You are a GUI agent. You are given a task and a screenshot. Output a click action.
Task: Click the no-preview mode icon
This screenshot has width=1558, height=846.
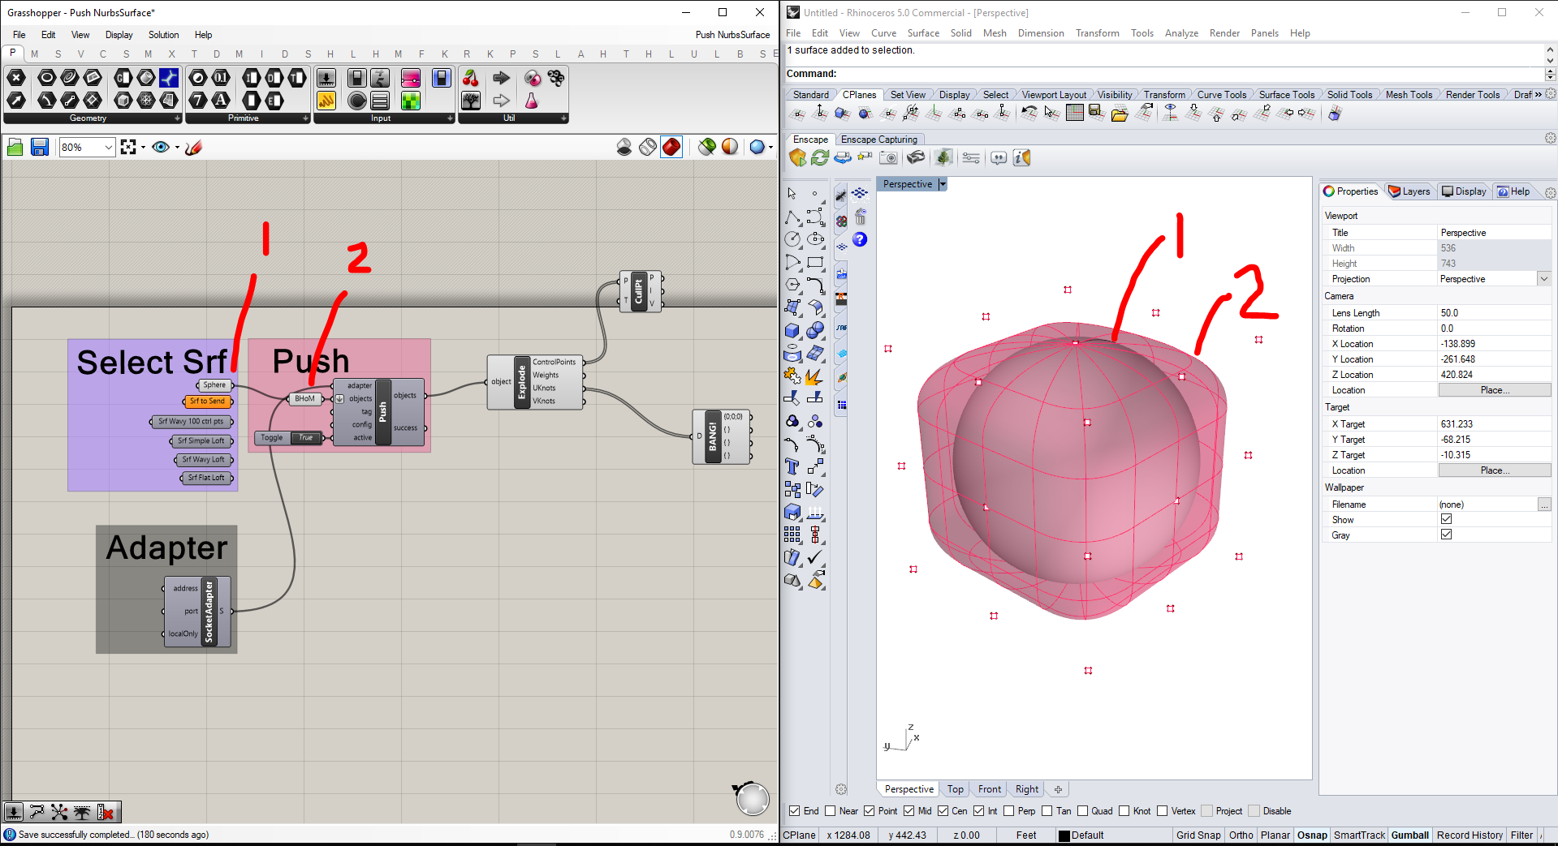pyautogui.click(x=624, y=147)
